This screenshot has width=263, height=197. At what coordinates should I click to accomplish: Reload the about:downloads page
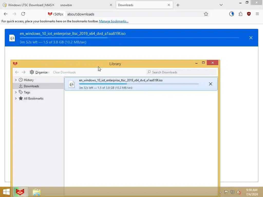[23, 14]
